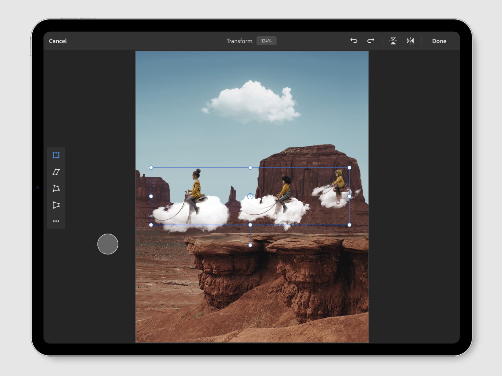Flip the selection horizontally
This screenshot has height=376, width=502.
(410, 41)
